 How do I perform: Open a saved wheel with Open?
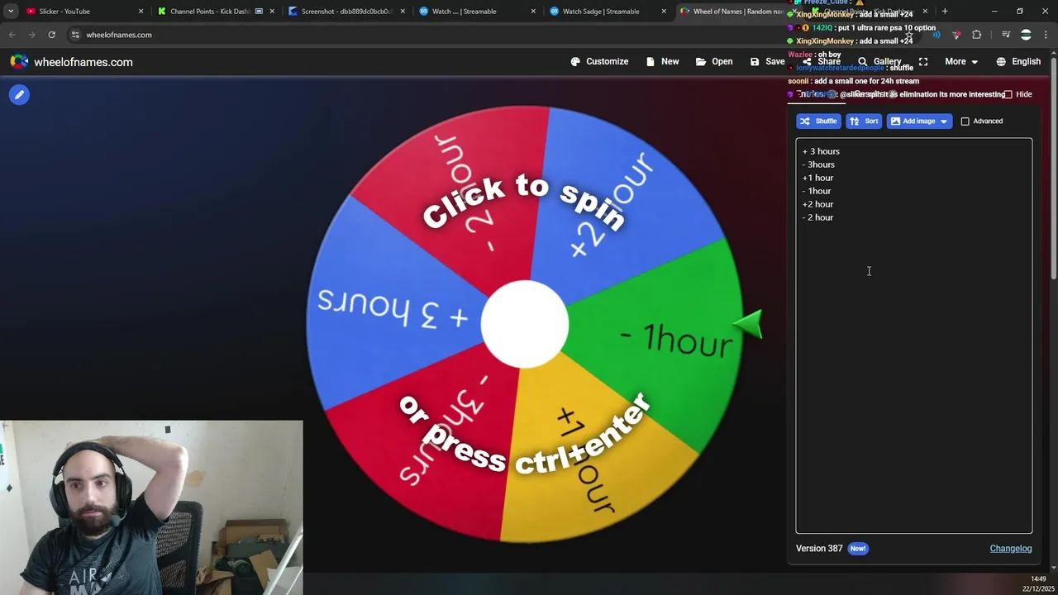714,62
